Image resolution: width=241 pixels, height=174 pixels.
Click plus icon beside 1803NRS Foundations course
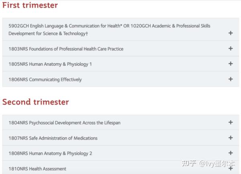coord(231,49)
